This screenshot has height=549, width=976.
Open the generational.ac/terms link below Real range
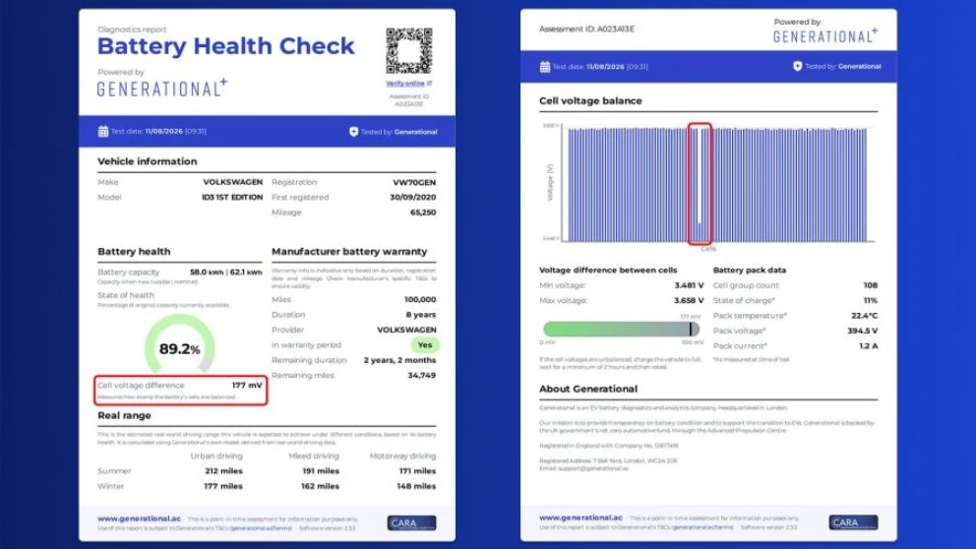261,528
